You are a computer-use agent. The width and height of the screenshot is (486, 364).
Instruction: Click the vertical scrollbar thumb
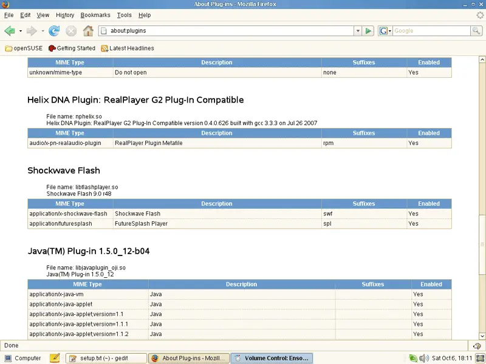click(482, 244)
